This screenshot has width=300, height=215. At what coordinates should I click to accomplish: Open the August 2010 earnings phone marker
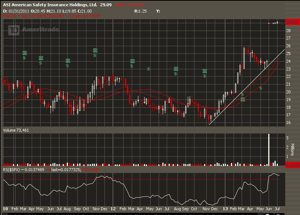click(x=68, y=61)
